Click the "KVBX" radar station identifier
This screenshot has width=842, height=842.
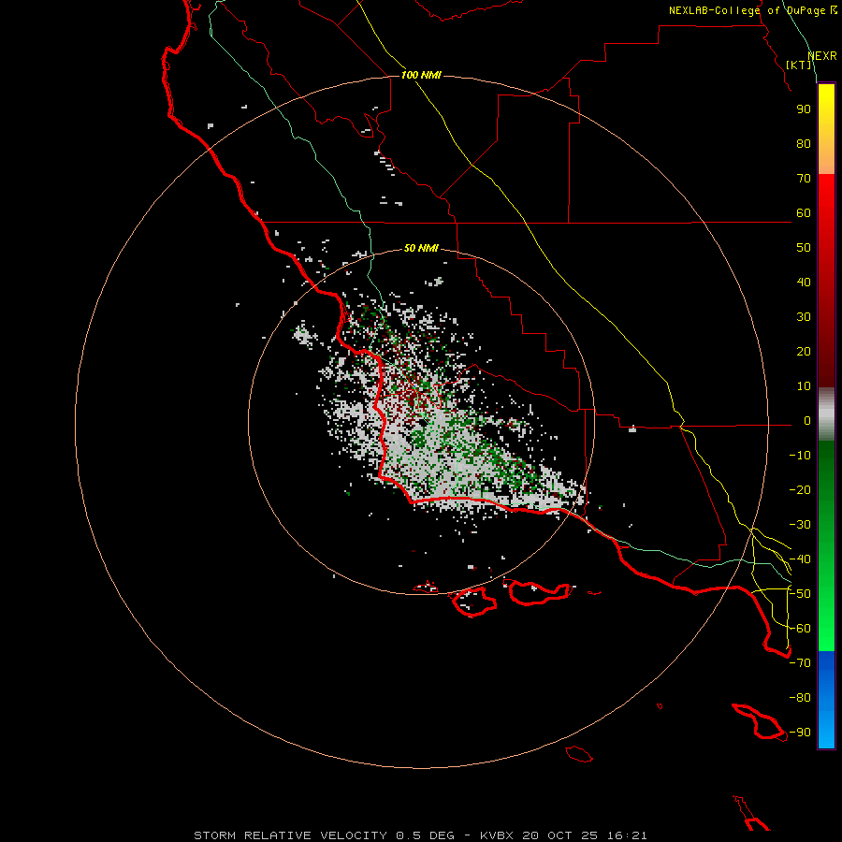[x=497, y=835]
